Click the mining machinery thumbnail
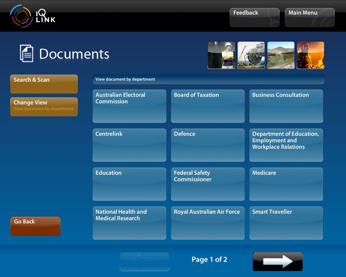 [x=251, y=55]
